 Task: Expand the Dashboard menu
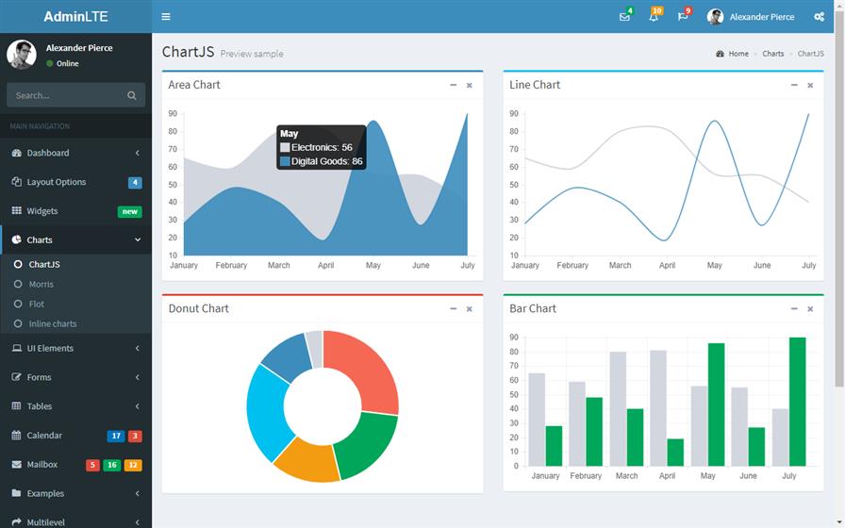pyautogui.click(x=75, y=153)
